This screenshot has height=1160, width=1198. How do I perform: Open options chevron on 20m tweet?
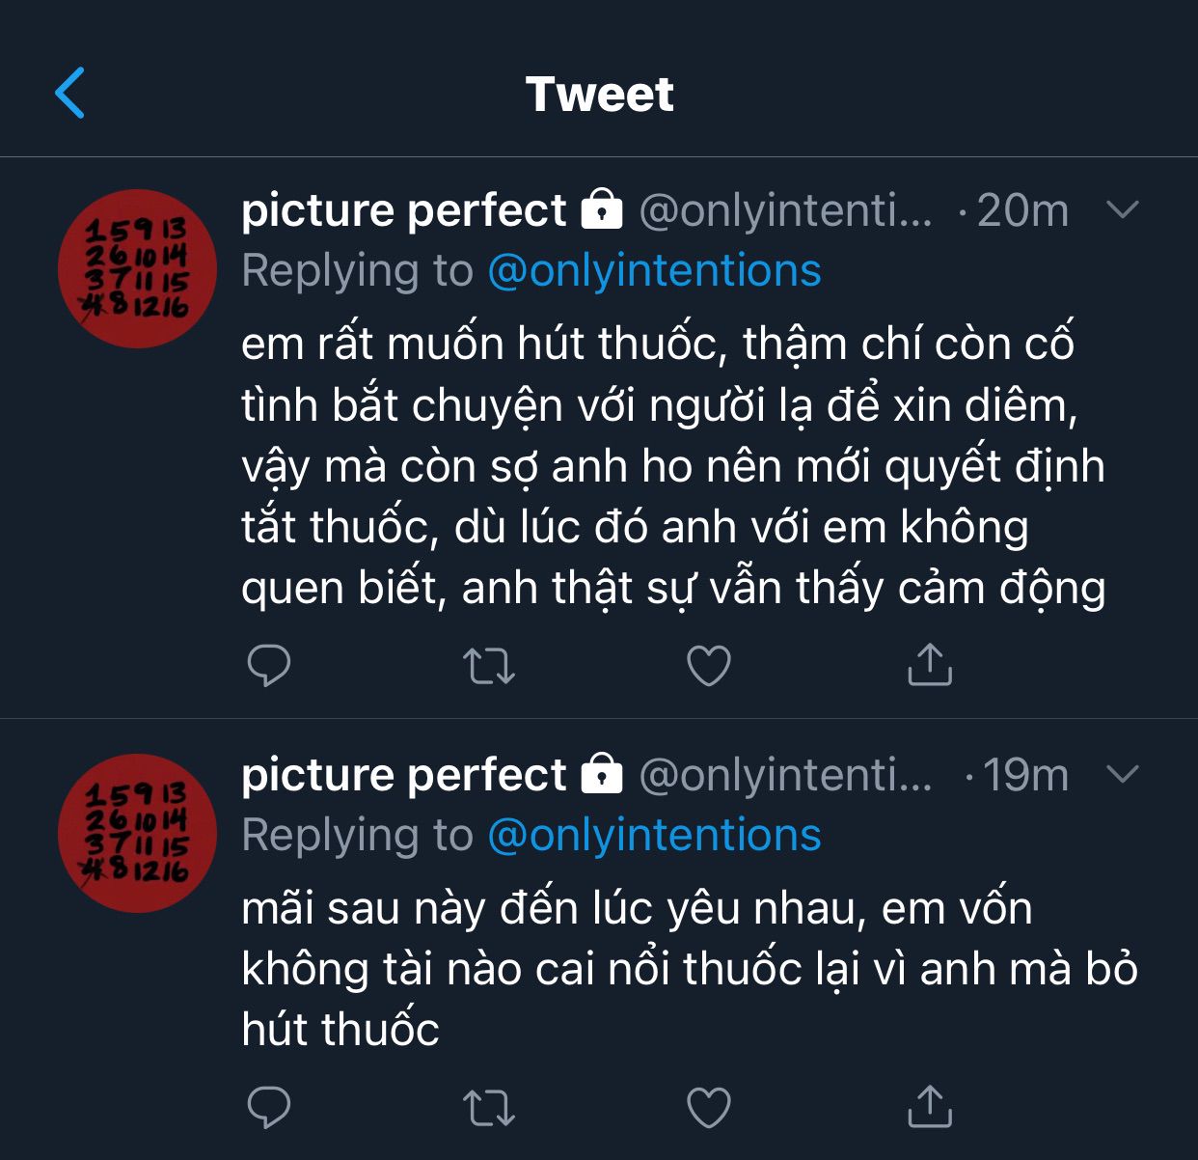click(1124, 209)
